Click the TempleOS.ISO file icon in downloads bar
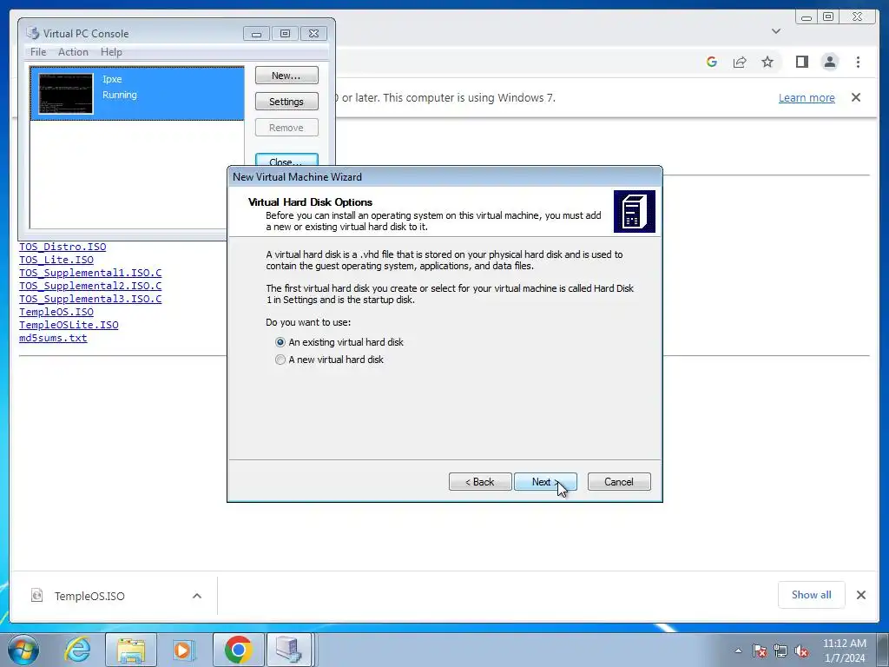Viewport: 889px width, 667px height. pos(36,596)
